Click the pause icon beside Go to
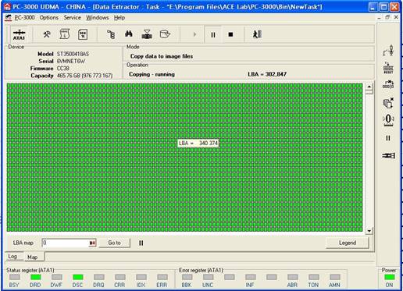403x291 pixels. pos(141,243)
